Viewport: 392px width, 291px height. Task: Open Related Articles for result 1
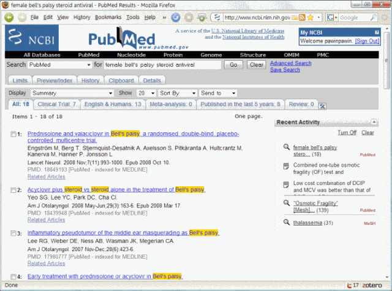47,176
